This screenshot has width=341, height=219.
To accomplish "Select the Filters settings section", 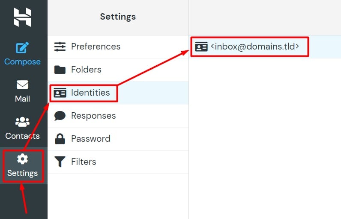I will click(x=84, y=162).
